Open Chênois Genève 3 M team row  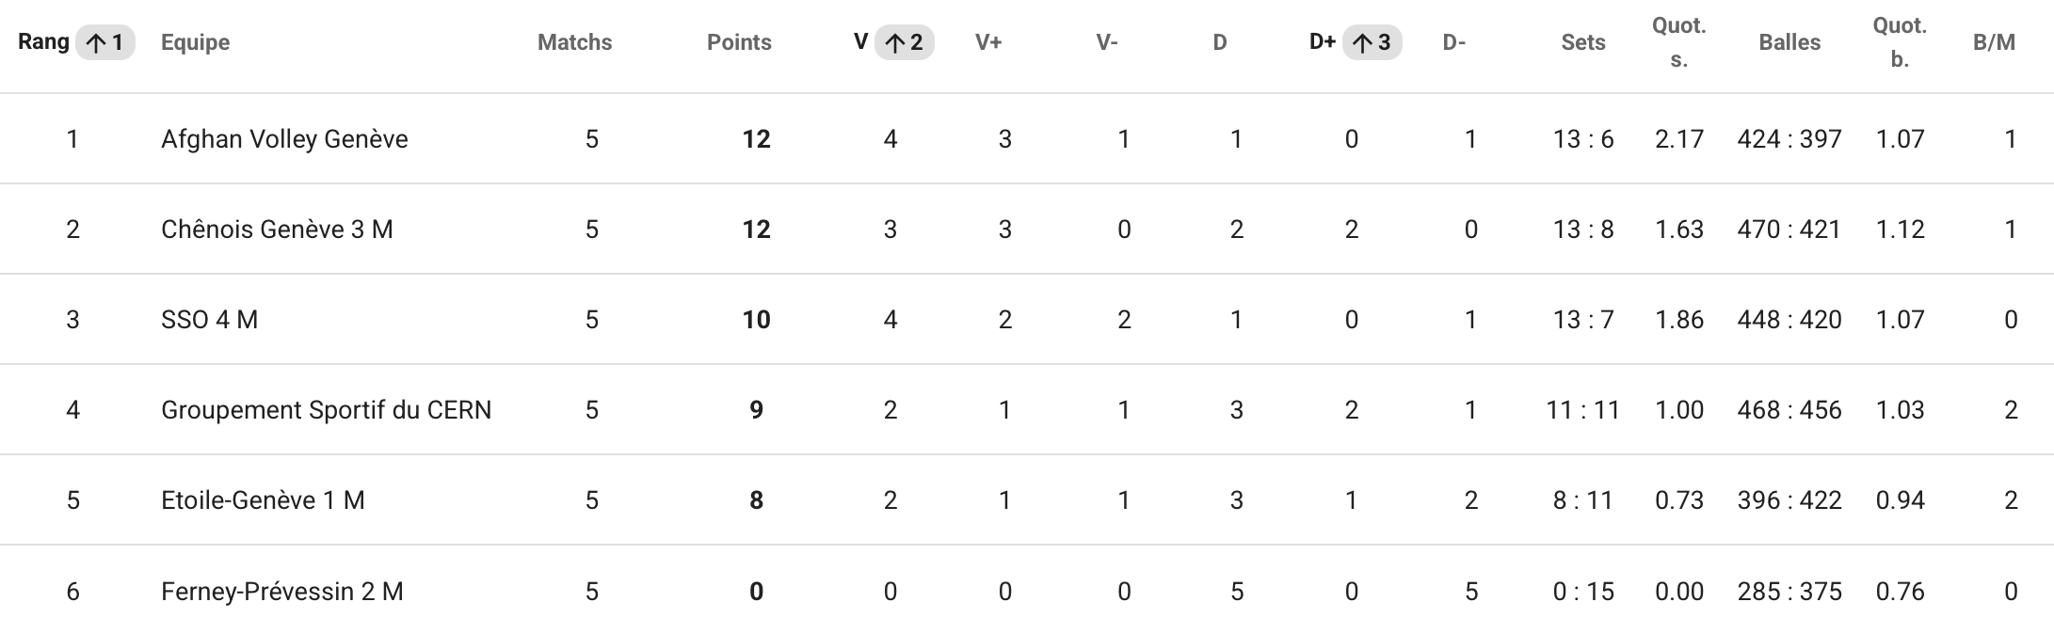1027,230
